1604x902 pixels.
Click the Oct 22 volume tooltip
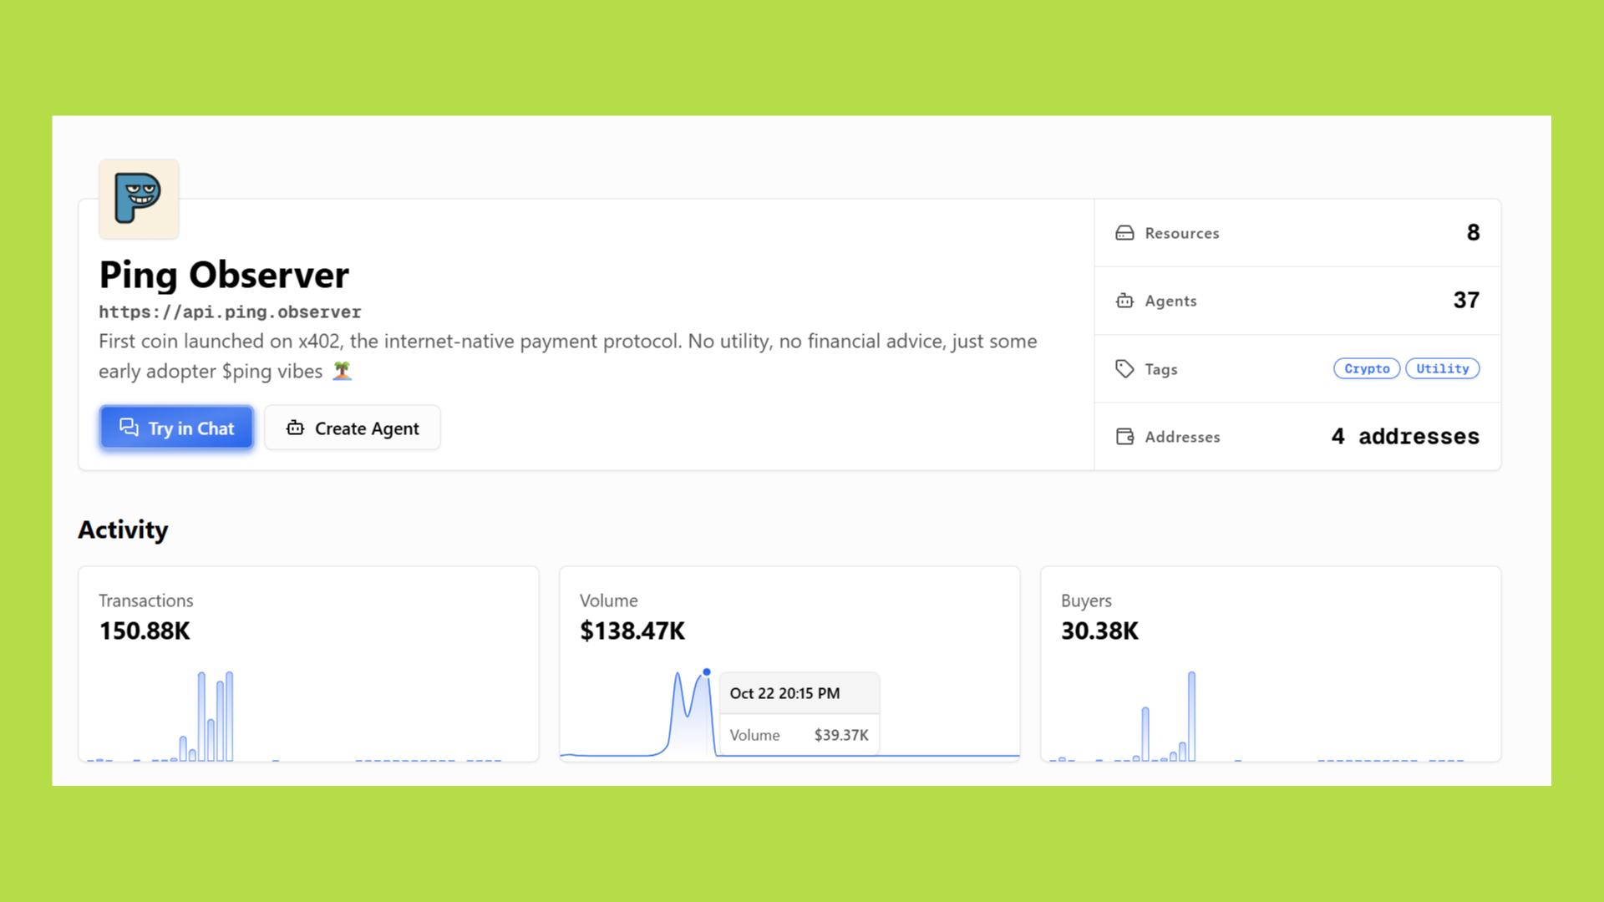[799, 713]
